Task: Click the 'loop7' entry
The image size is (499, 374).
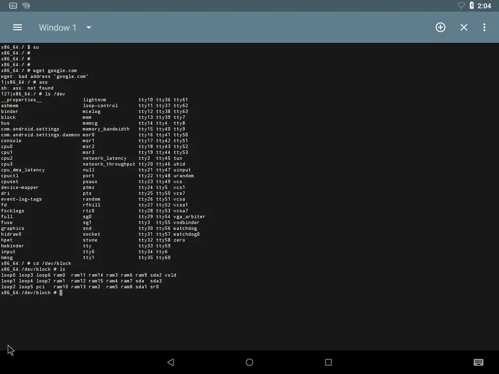Action: coord(43,281)
